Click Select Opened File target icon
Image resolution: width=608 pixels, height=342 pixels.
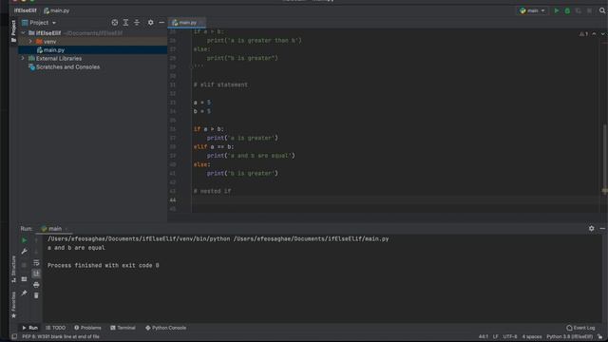coord(114,23)
